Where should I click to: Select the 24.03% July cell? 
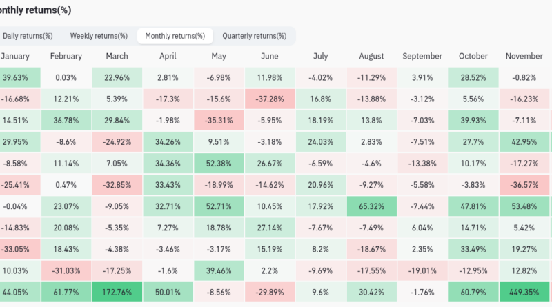click(x=322, y=142)
